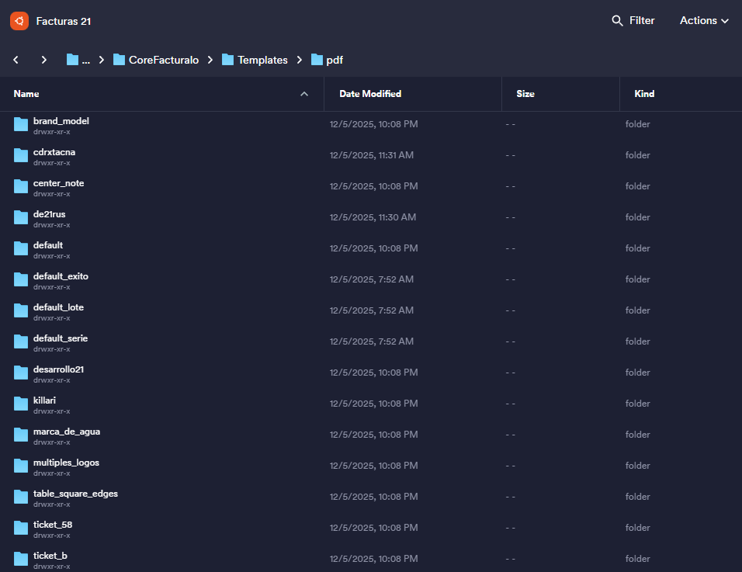Click the ticket_58 folder icon

point(21,528)
